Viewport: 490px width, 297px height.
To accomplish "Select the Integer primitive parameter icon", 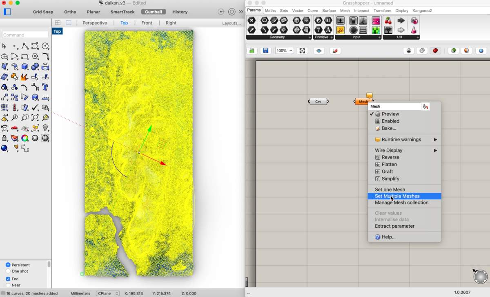I will click(x=318, y=30).
